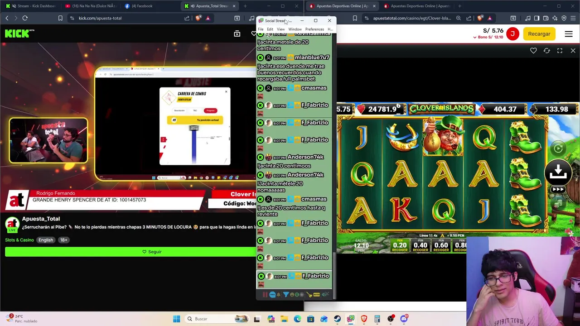Open the Preferences menu in Social Stream
580x326 pixels.
(x=314, y=29)
